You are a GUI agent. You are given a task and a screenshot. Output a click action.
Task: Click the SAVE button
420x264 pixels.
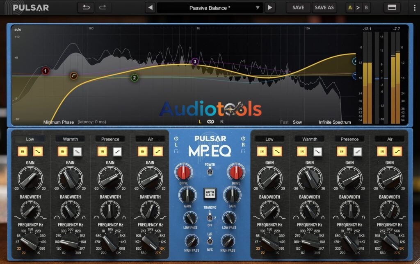(298, 7)
